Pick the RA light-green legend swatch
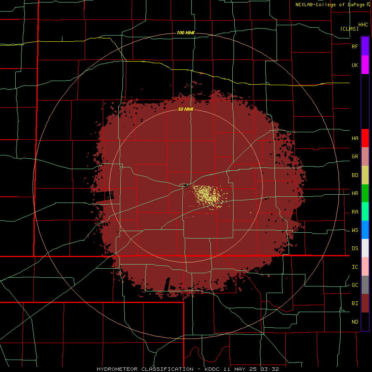Screen dimensions: 372x372 (x=365, y=212)
